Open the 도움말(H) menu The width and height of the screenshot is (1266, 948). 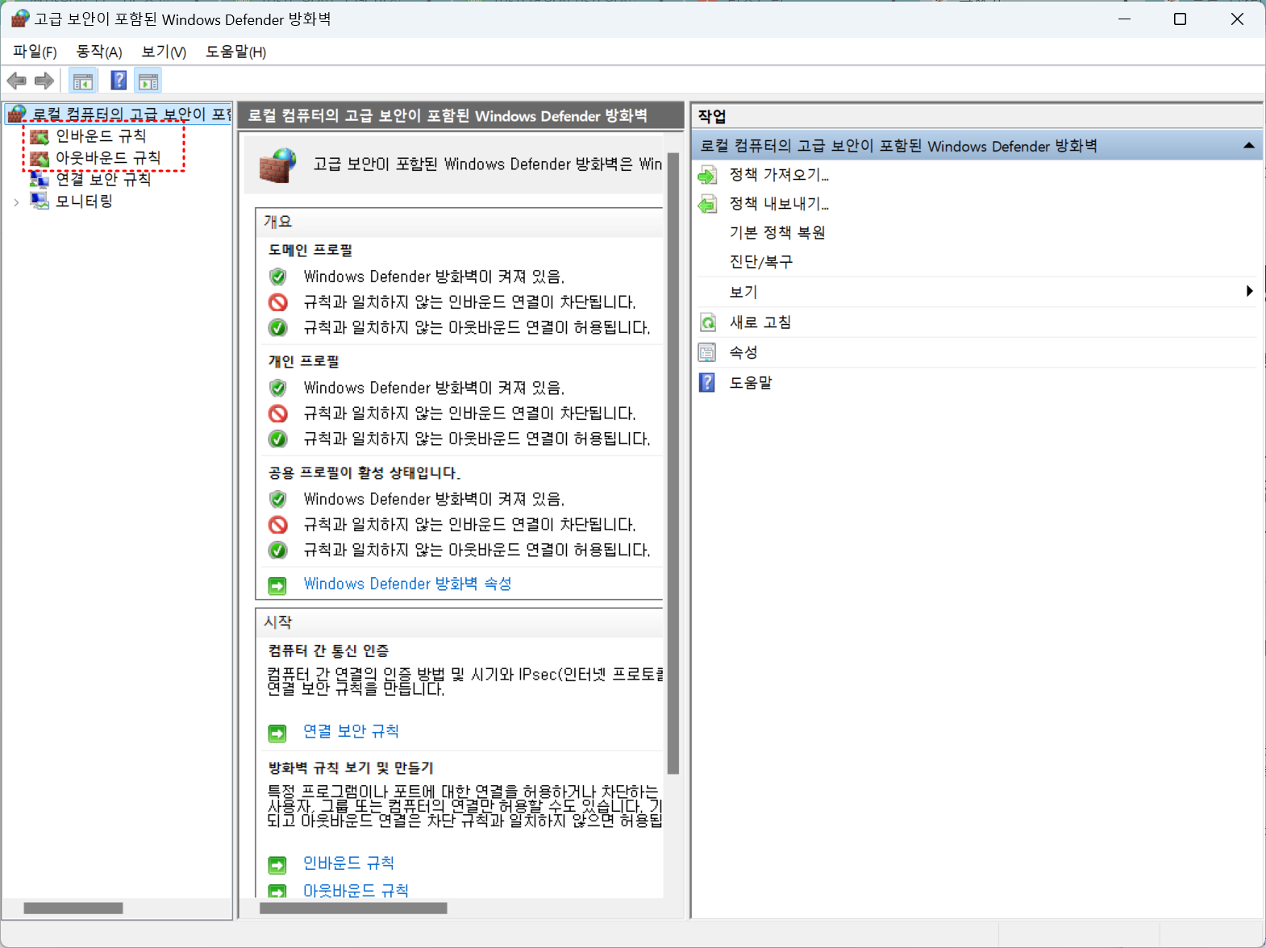[235, 52]
